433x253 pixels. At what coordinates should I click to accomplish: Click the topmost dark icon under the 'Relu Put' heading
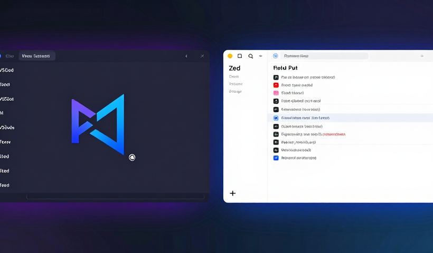coord(276,77)
